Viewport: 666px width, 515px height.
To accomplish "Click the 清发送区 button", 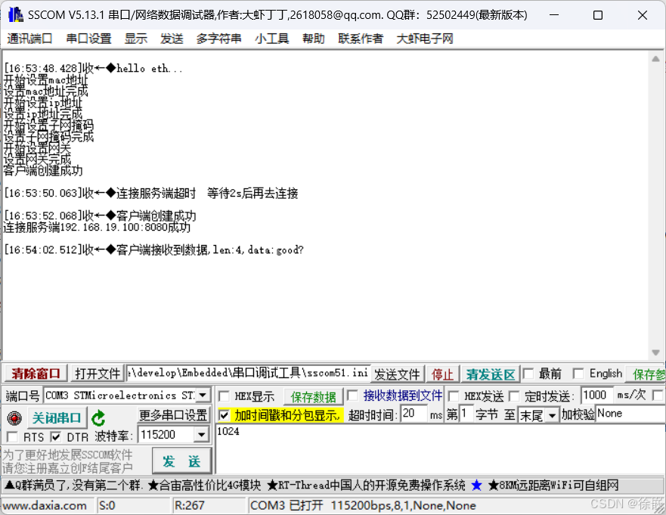I will click(491, 375).
